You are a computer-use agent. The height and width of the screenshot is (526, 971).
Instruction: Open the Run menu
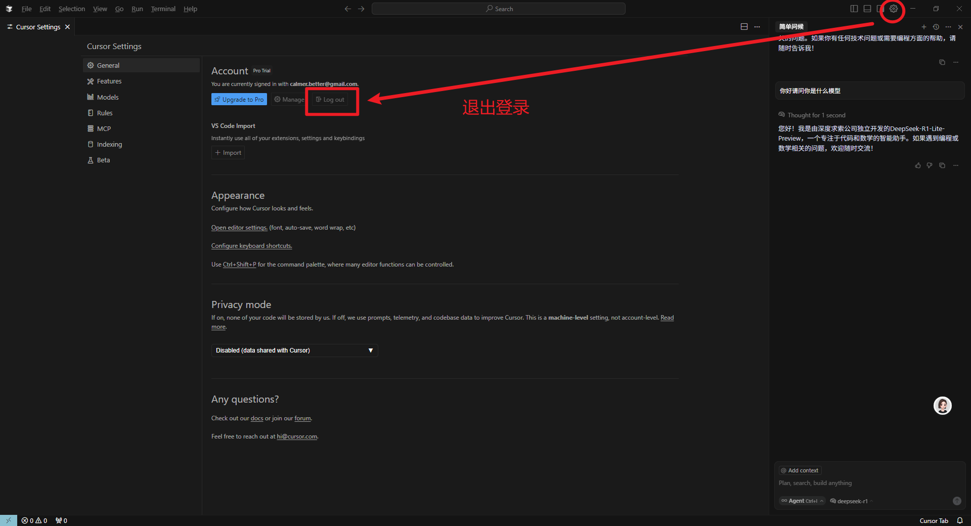coord(137,9)
